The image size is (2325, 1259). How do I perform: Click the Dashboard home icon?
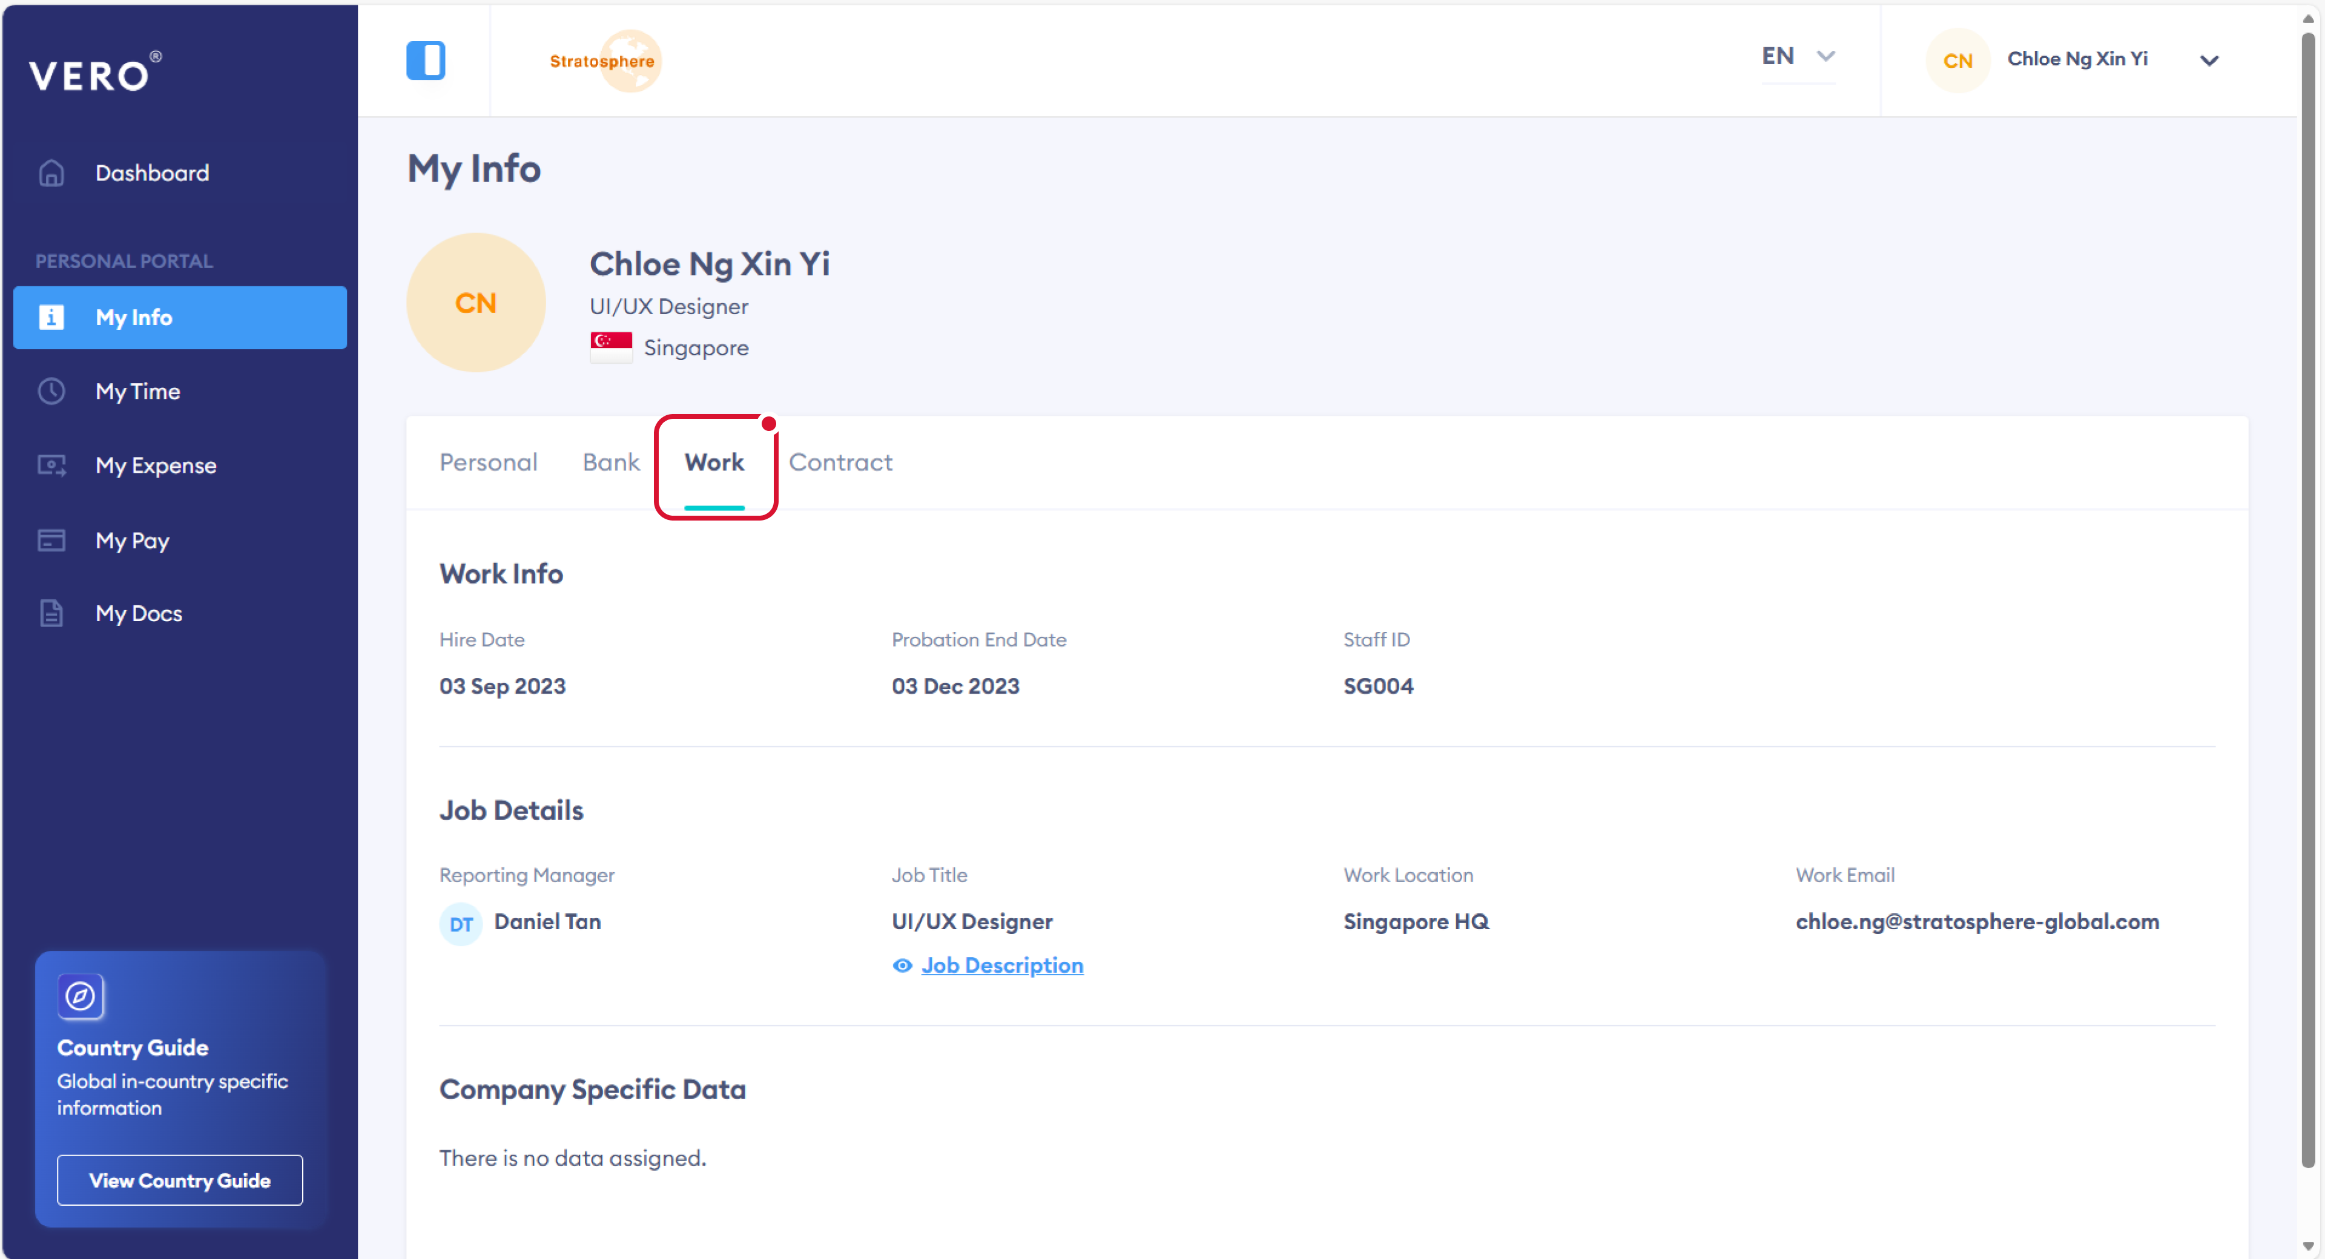tap(51, 173)
